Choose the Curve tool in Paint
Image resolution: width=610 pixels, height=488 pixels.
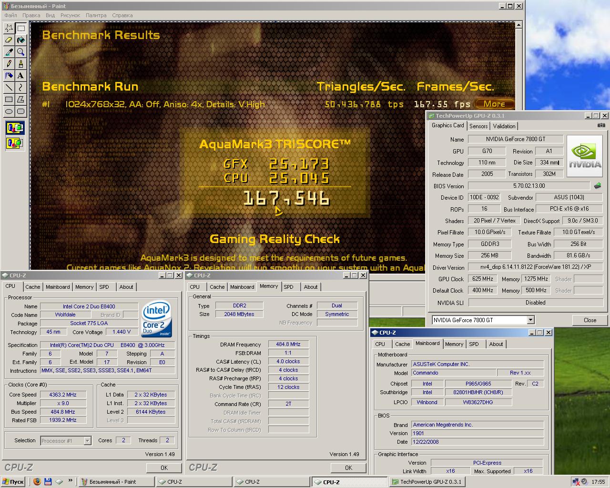point(21,88)
